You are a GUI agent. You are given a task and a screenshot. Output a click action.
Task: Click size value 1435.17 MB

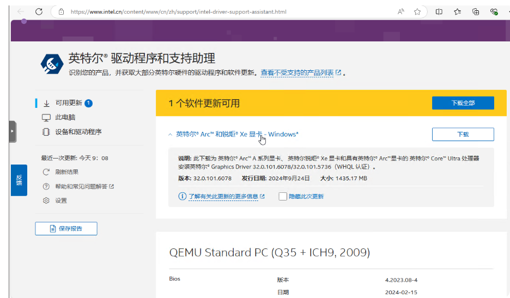(x=351, y=178)
